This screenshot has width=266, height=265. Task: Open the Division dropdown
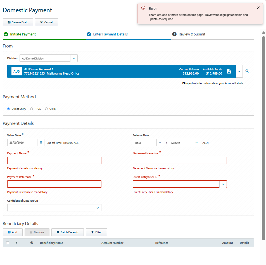(74, 58)
